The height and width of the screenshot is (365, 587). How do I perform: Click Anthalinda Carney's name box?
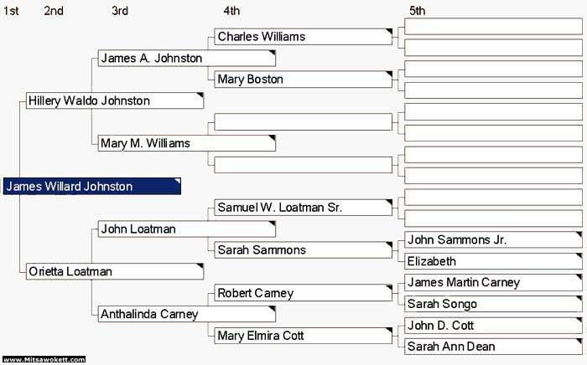point(186,314)
